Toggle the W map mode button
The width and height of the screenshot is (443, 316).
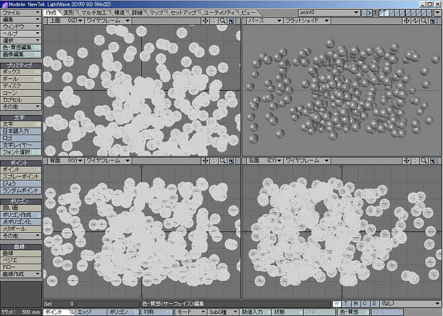tap(337, 304)
